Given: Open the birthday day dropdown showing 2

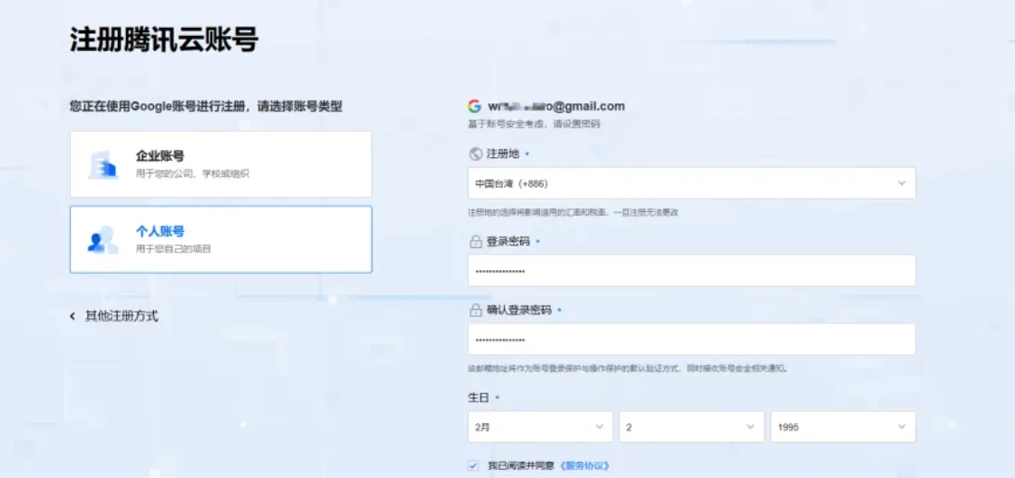Looking at the screenshot, I should tap(691, 427).
